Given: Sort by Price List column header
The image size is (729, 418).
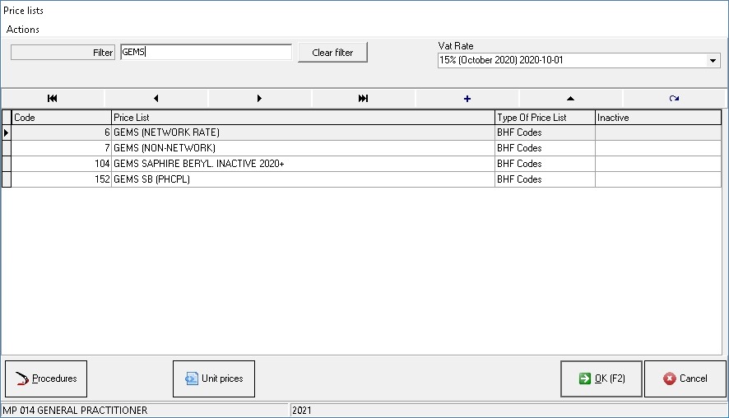Looking at the screenshot, I should click(303, 118).
